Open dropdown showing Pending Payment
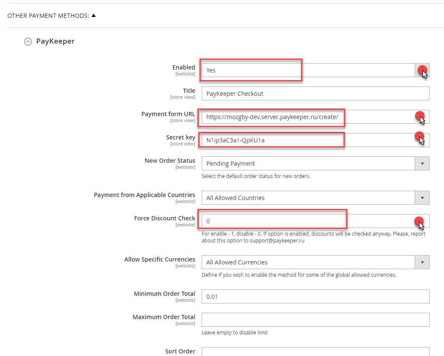 pos(305,164)
